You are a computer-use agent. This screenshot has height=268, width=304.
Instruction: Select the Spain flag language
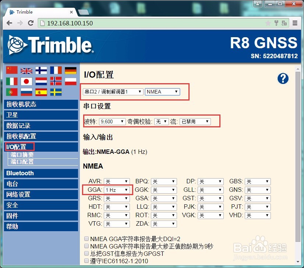coord(41,92)
